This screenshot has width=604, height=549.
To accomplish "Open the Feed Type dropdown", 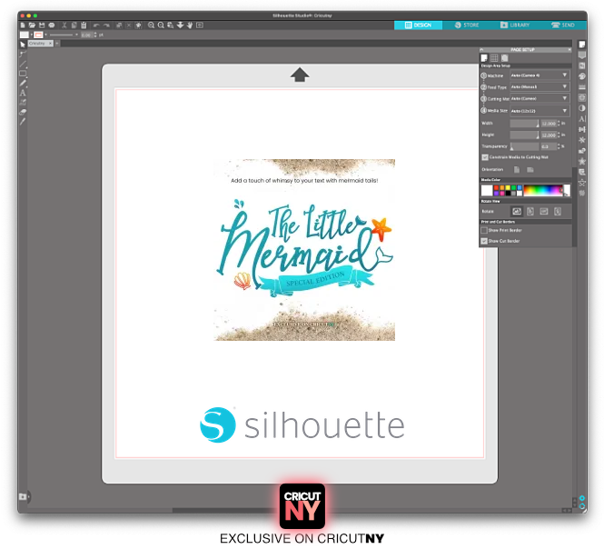I will (540, 86).
